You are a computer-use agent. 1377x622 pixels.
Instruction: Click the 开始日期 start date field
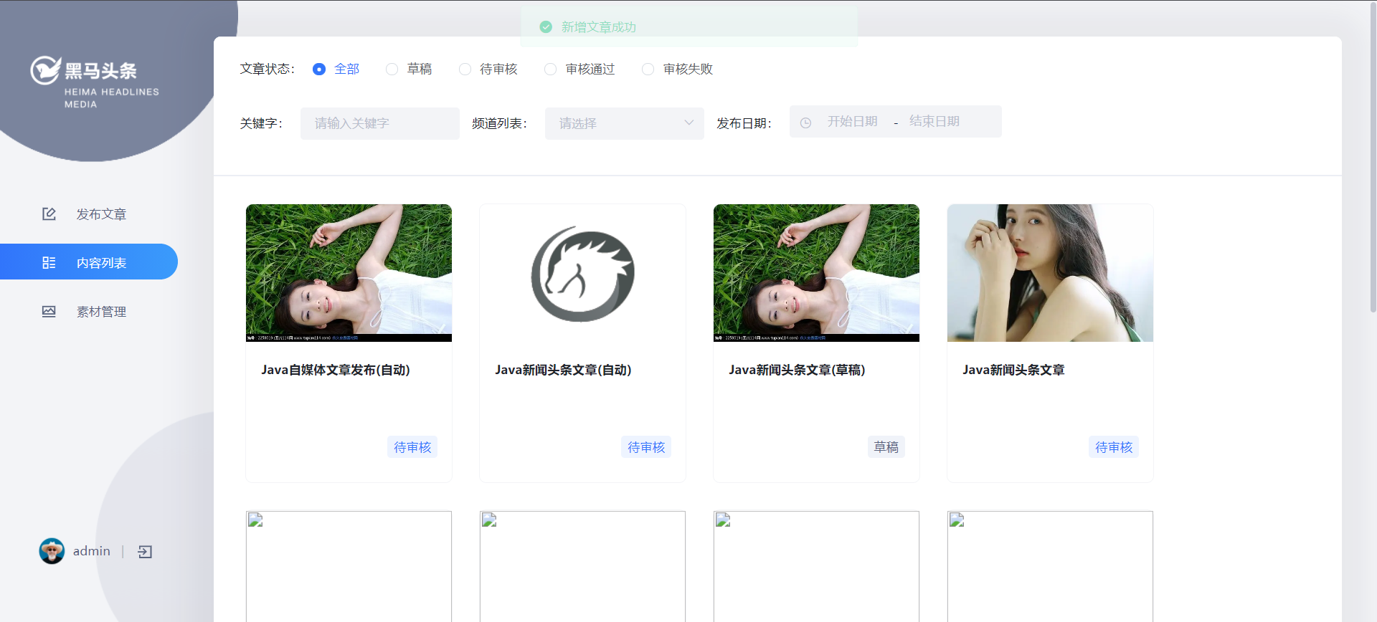click(853, 121)
